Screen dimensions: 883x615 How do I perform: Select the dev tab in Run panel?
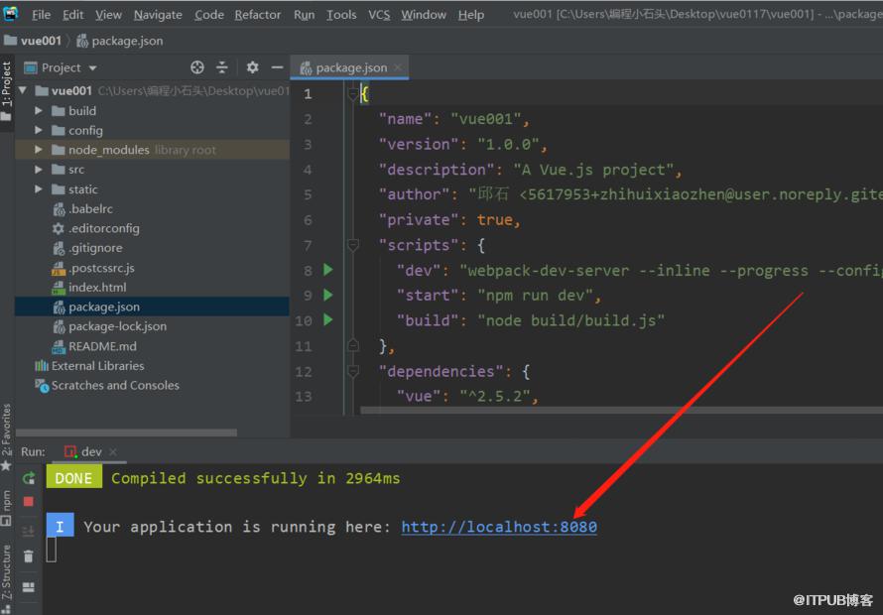(90, 451)
